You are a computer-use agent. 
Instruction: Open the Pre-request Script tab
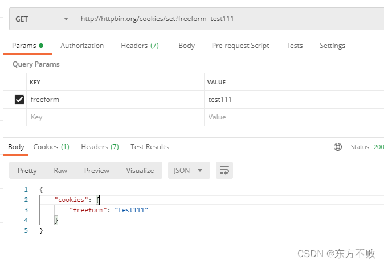[240, 46]
